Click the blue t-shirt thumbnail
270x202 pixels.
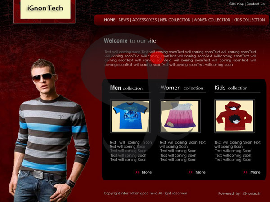pos(130,116)
